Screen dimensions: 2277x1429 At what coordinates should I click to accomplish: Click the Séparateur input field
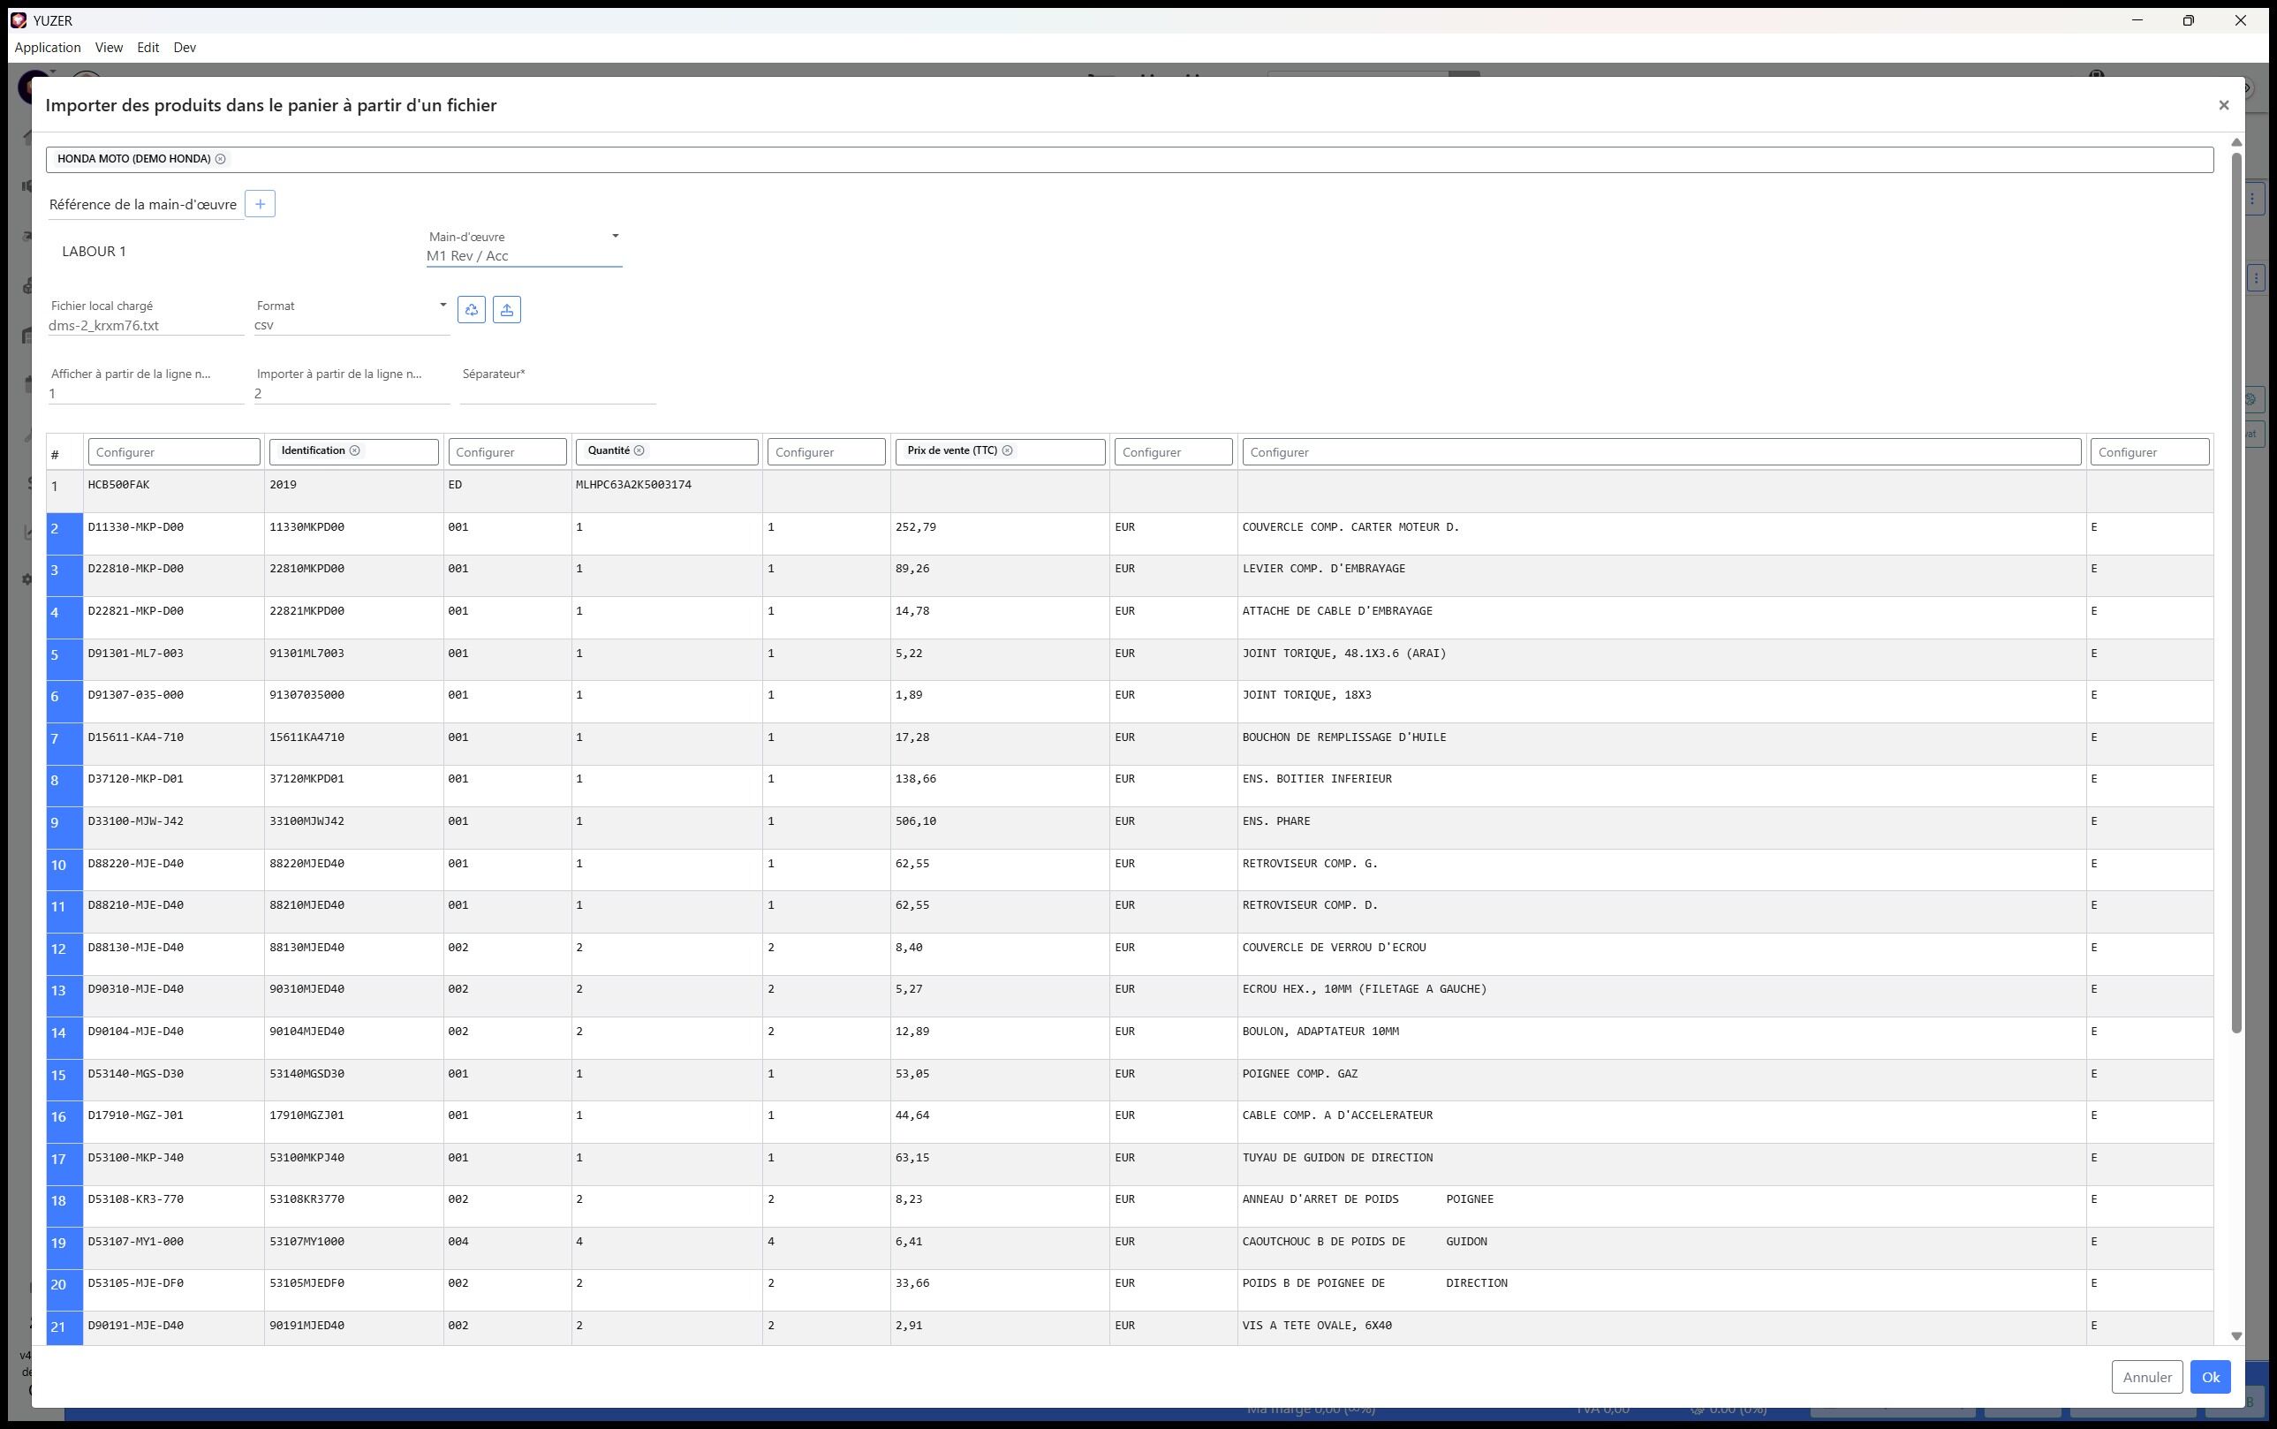557,392
